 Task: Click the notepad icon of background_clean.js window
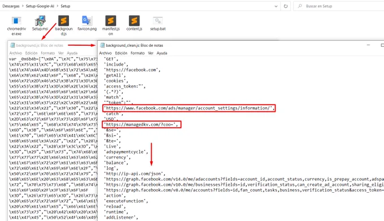coord(102,45)
